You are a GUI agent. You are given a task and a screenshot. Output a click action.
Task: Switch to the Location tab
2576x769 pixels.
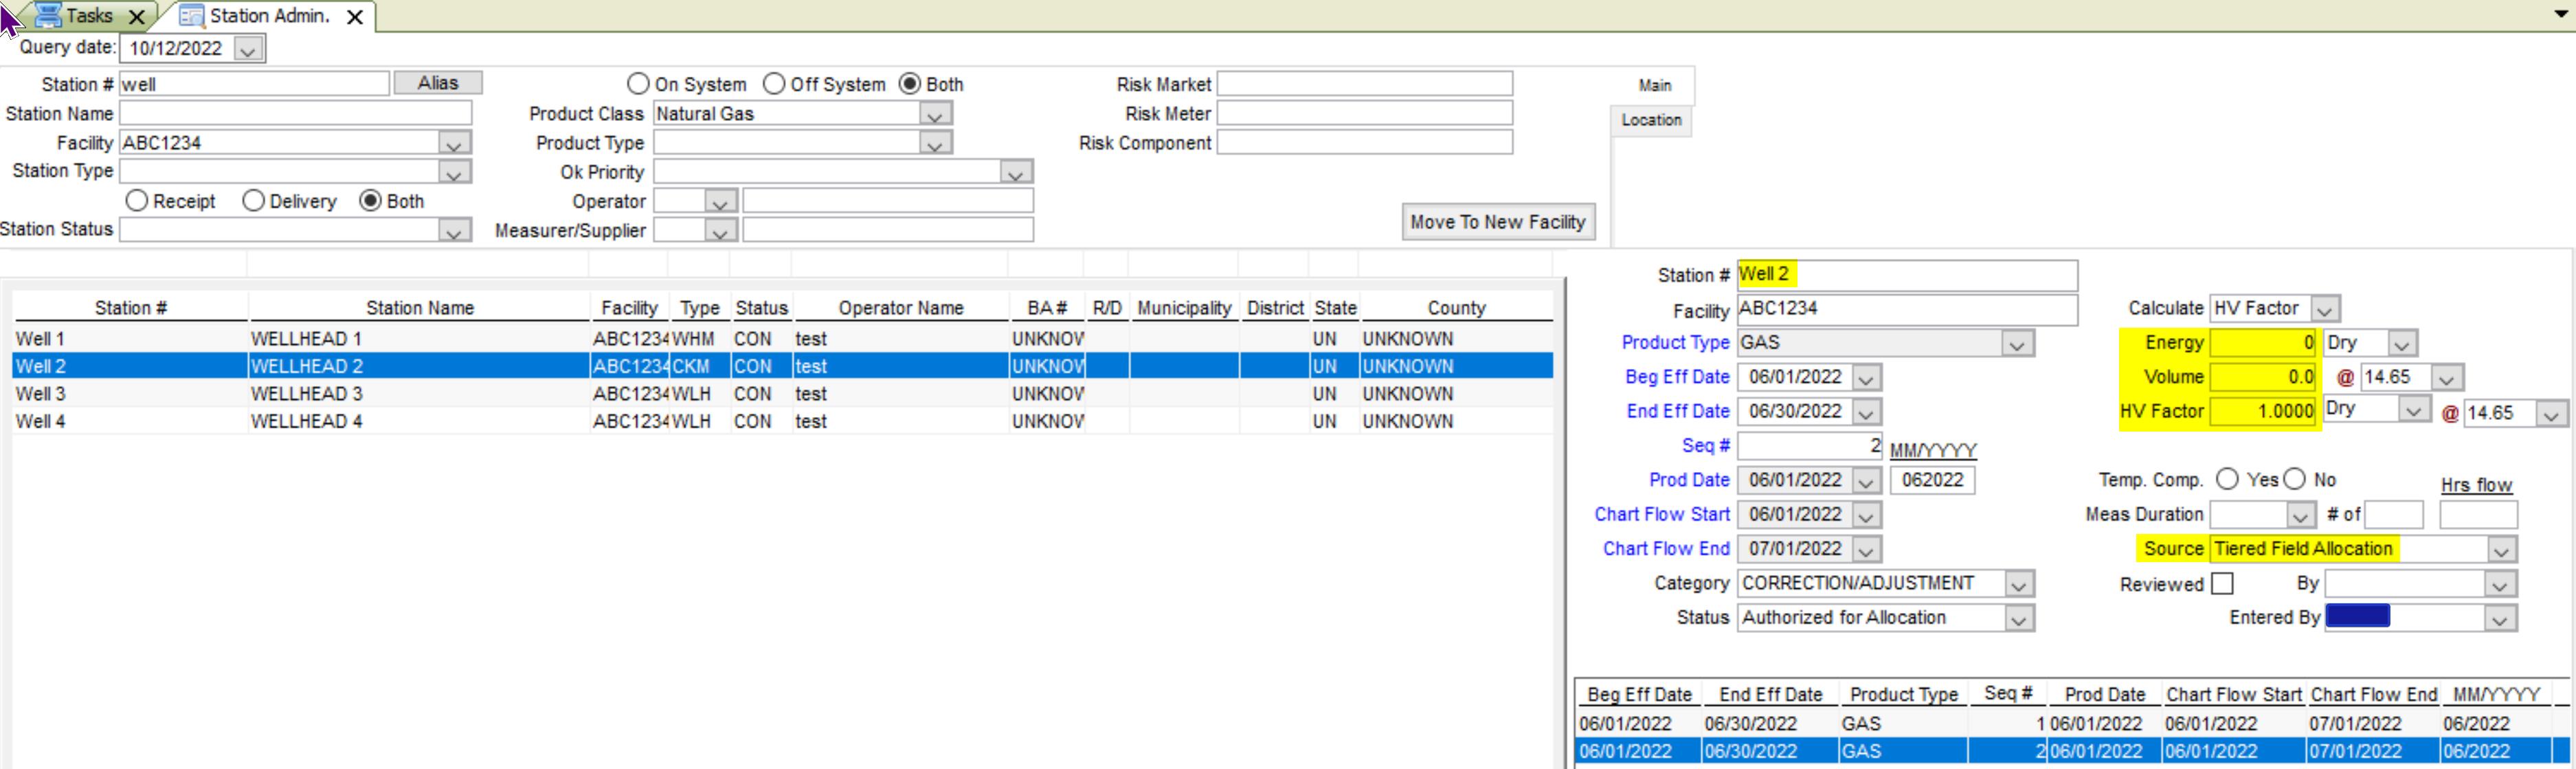tap(1651, 120)
